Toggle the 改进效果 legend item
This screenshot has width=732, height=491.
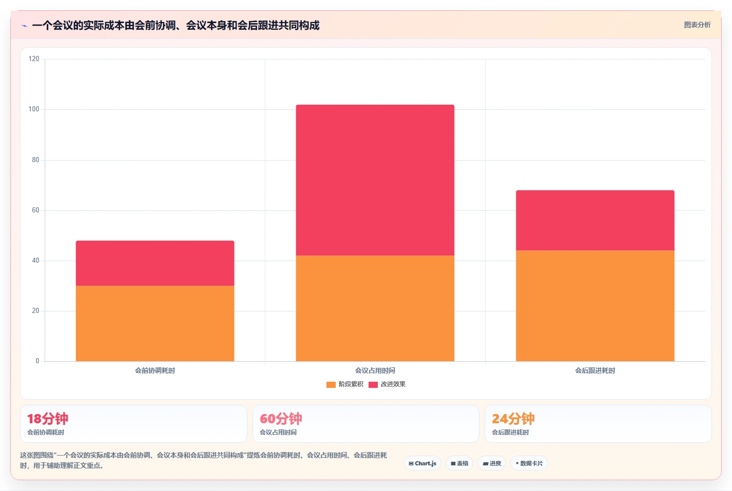[x=387, y=384]
